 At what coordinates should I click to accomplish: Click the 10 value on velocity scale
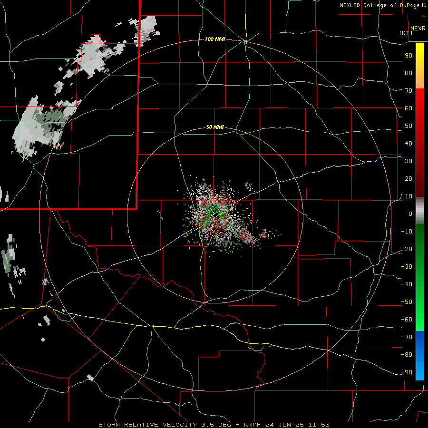tap(409, 196)
